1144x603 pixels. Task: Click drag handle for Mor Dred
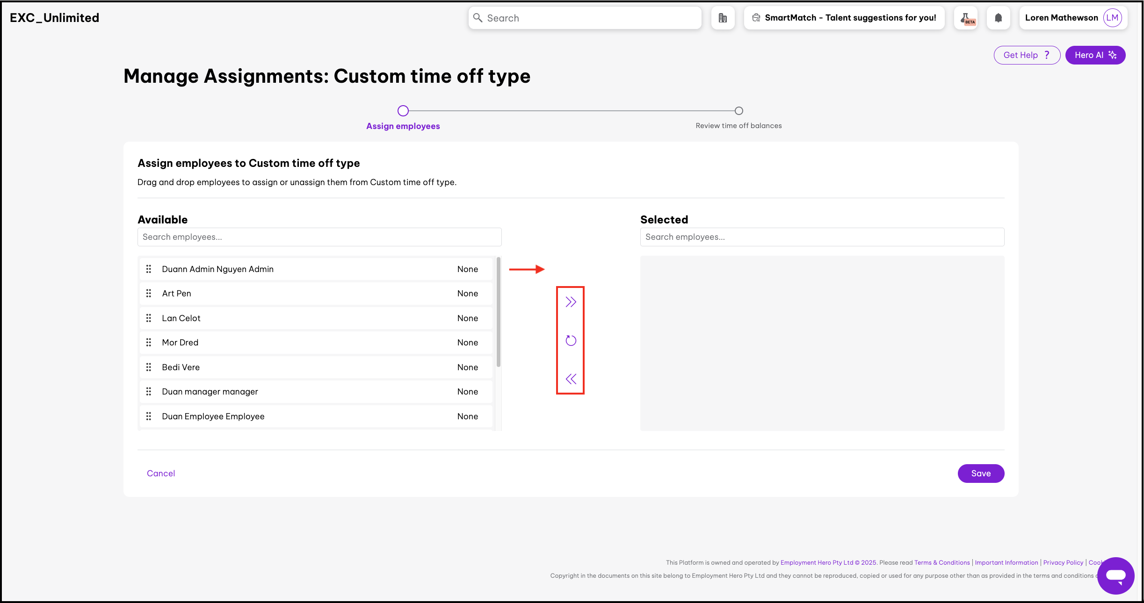149,343
